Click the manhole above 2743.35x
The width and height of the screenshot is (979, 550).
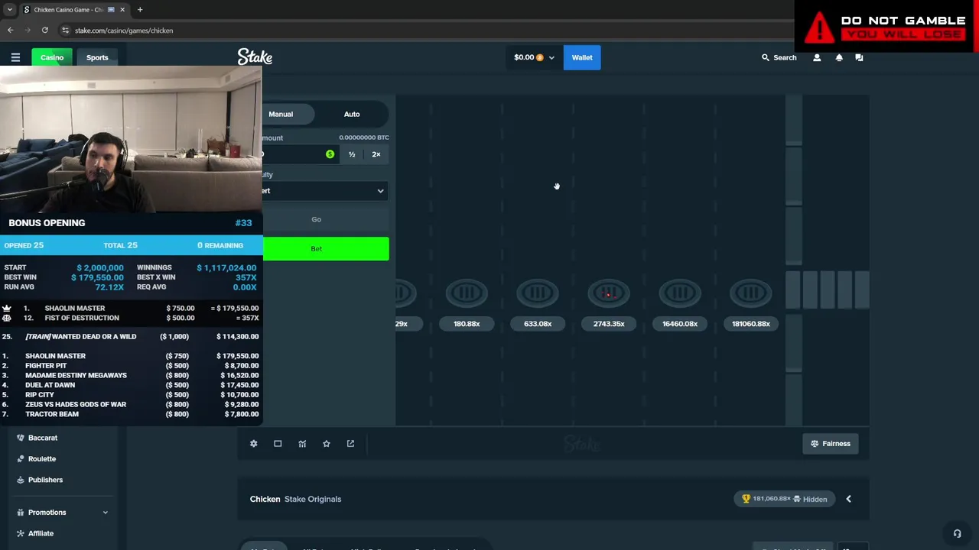(609, 293)
